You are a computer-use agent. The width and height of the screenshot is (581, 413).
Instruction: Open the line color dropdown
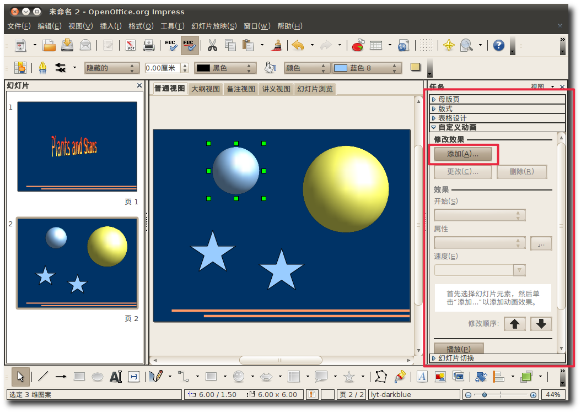point(225,68)
